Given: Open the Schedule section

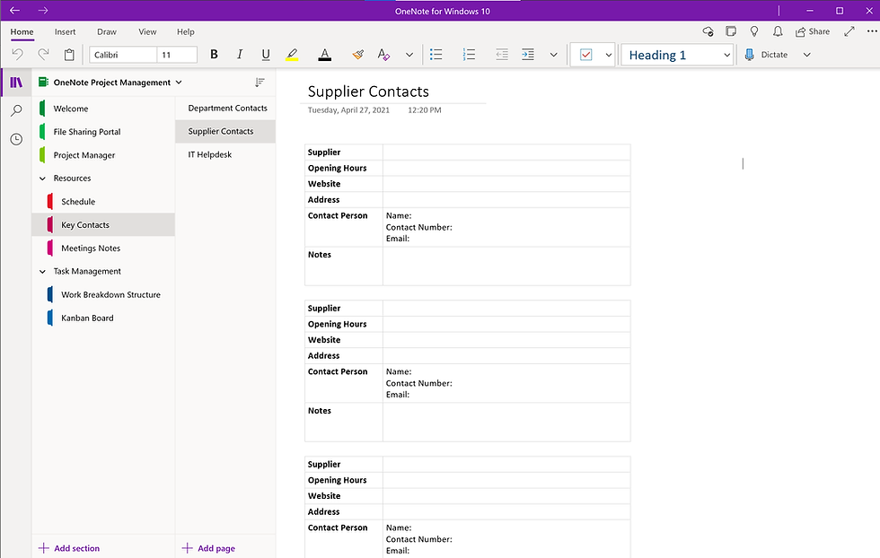Looking at the screenshot, I should coord(103,201).
